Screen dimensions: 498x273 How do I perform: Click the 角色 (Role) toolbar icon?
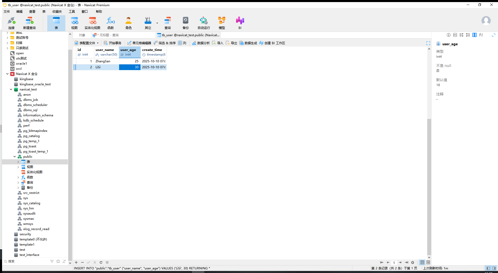(x=129, y=23)
